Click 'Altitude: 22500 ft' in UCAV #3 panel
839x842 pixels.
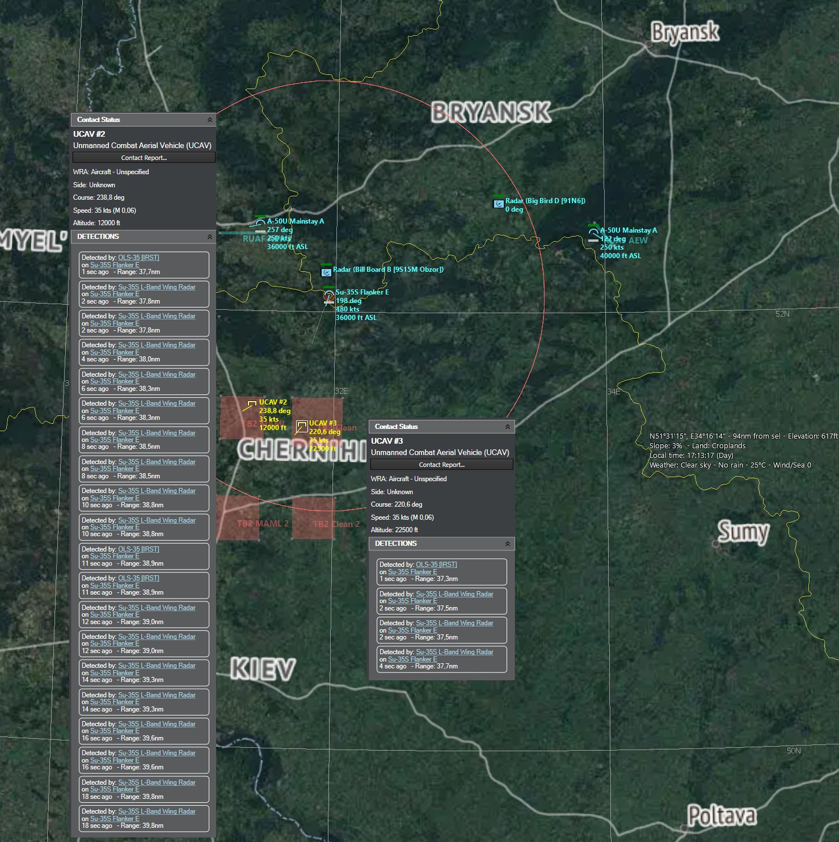click(x=394, y=530)
